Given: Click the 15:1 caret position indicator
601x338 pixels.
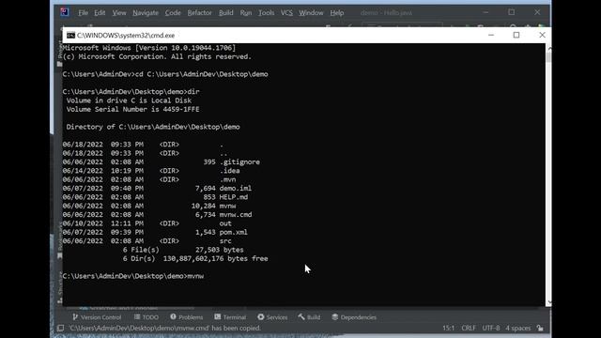Looking at the screenshot, I should (449, 328).
